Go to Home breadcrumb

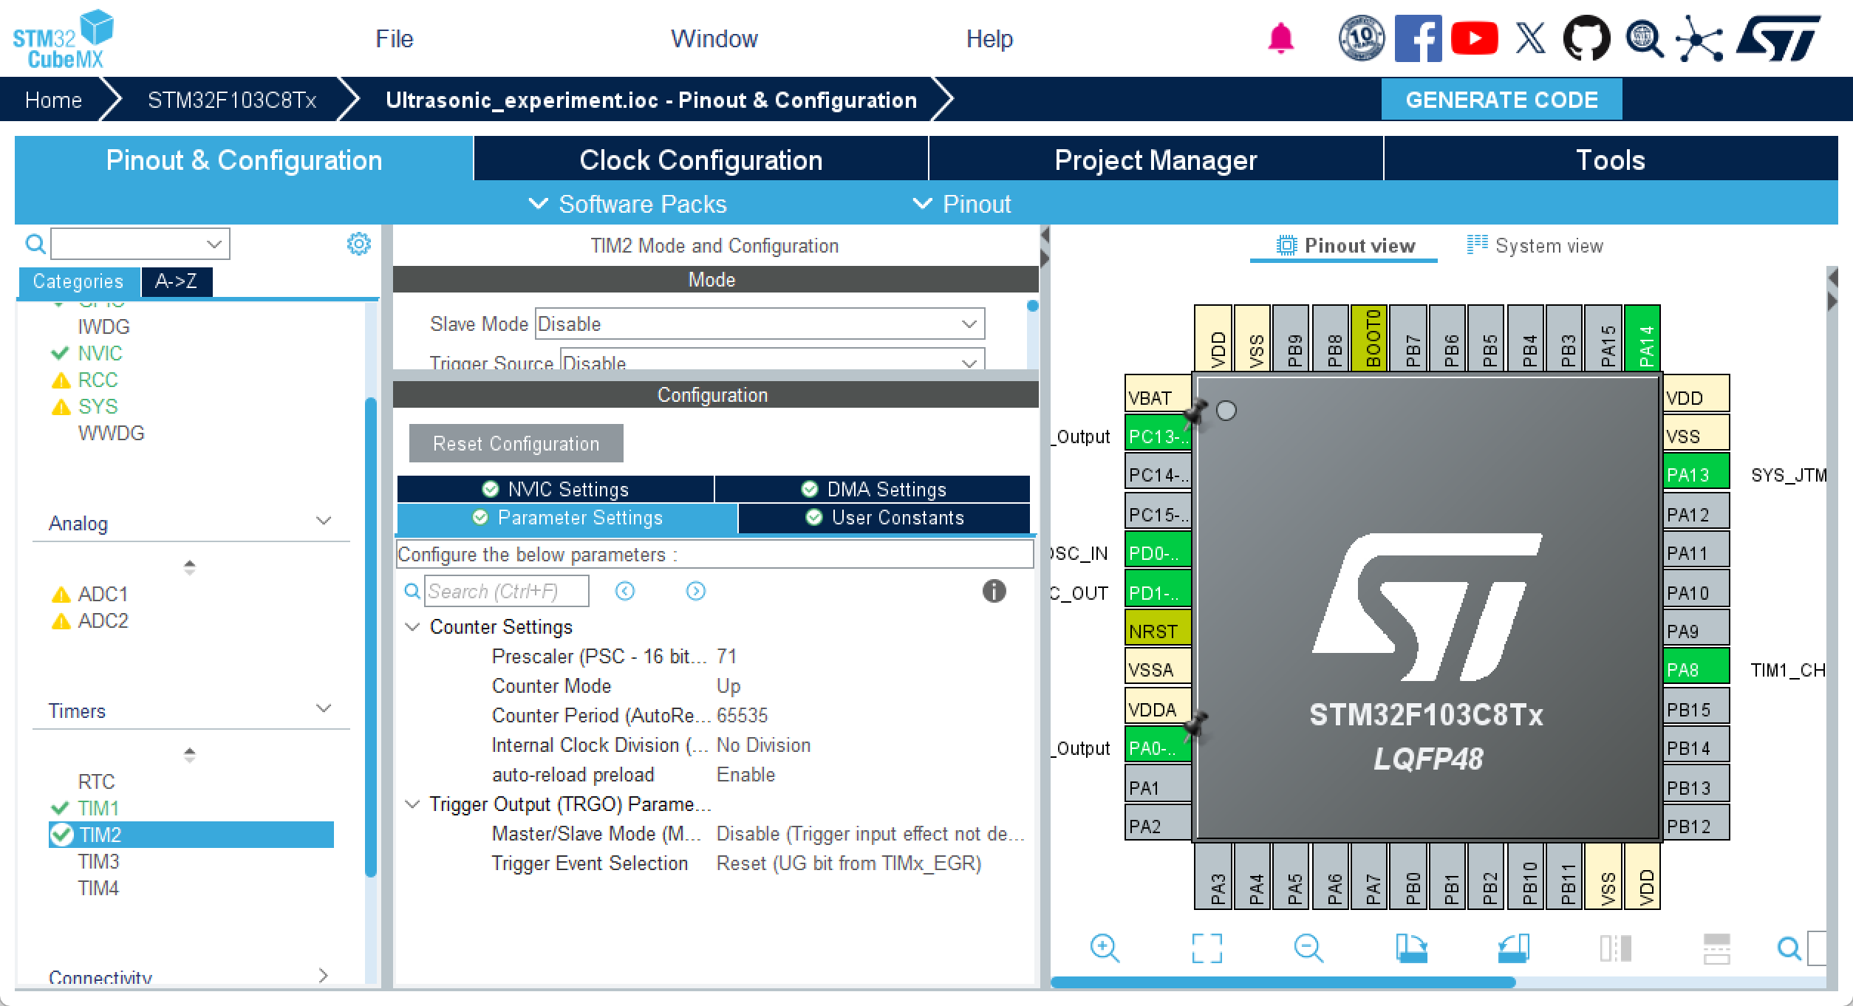pyautogui.click(x=53, y=99)
